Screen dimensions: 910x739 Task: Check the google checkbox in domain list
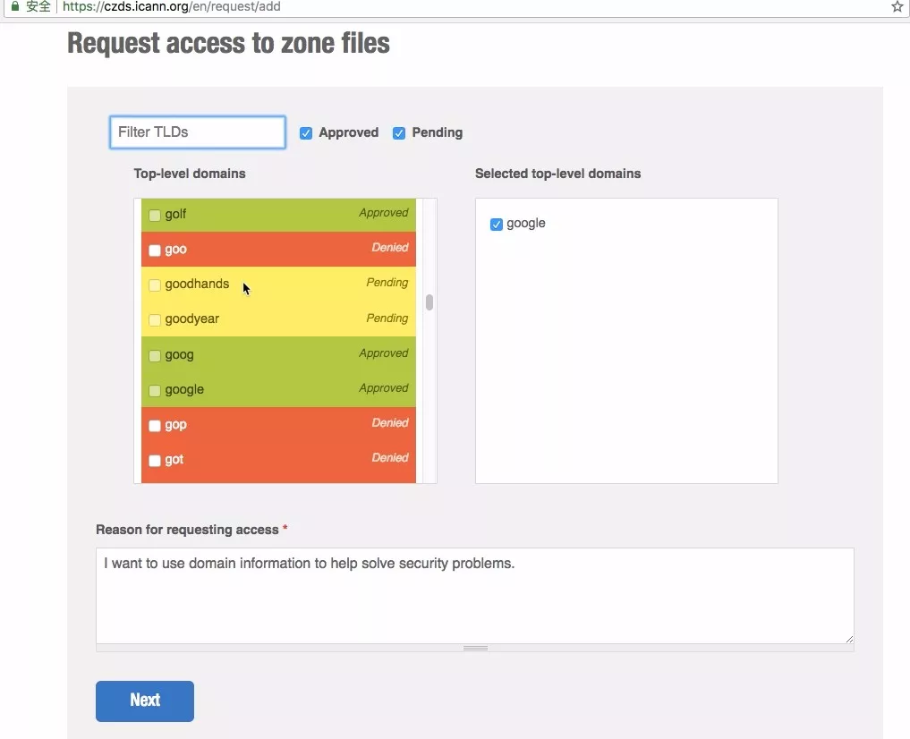tap(155, 391)
